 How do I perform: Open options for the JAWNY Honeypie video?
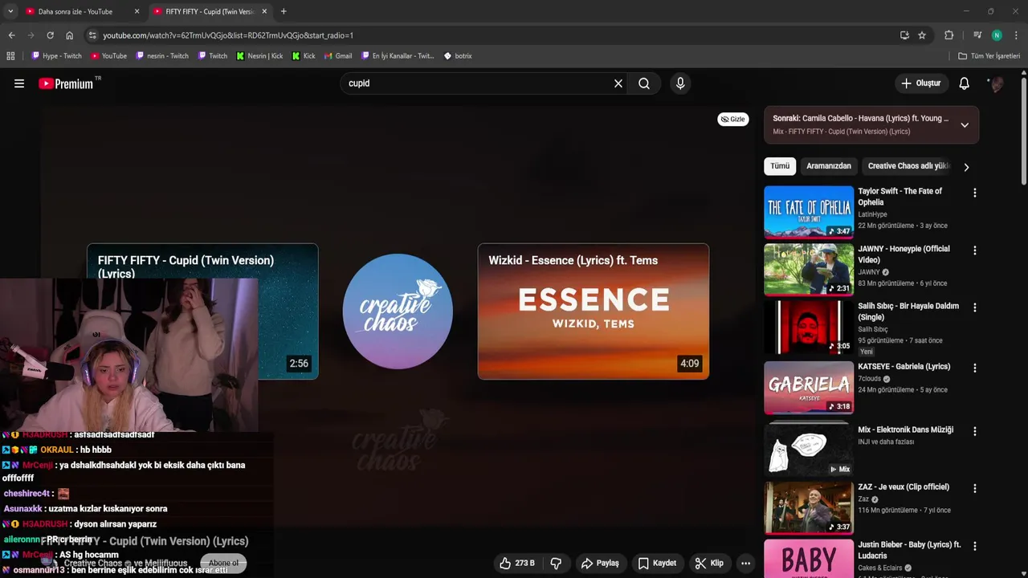pyautogui.click(x=975, y=250)
